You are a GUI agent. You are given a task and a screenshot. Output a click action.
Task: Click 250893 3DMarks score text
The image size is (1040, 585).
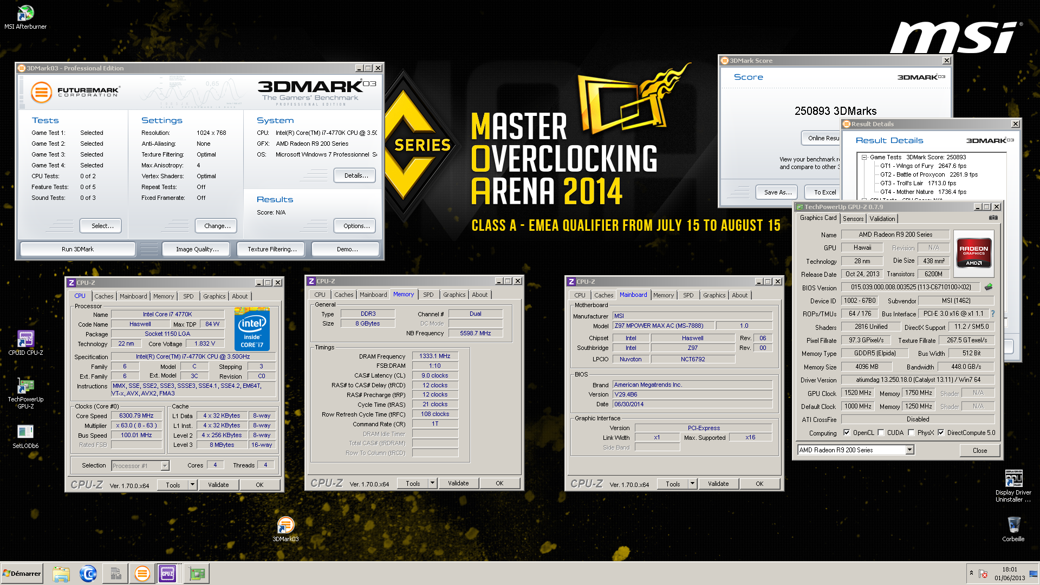click(x=835, y=111)
